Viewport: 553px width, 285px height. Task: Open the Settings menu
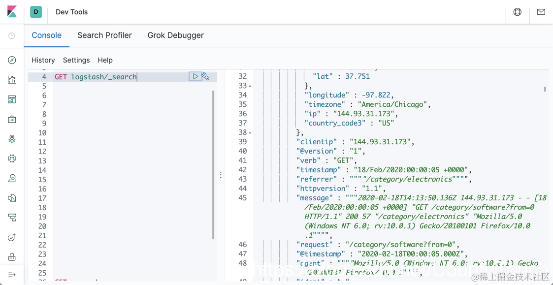(76, 61)
